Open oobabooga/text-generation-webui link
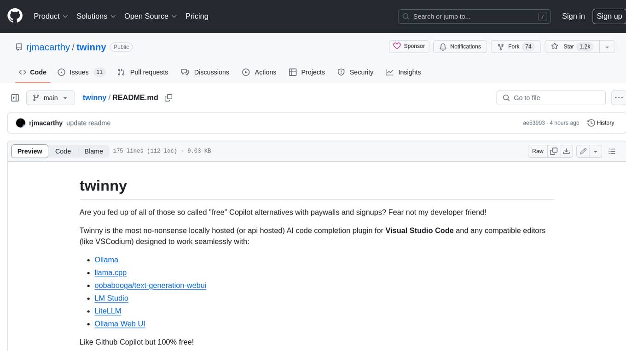626x351 pixels. pyautogui.click(x=151, y=285)
